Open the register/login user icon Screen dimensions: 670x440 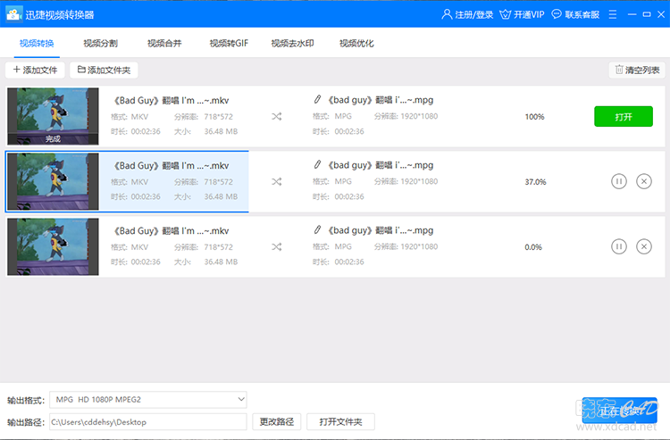pos(447,14)
